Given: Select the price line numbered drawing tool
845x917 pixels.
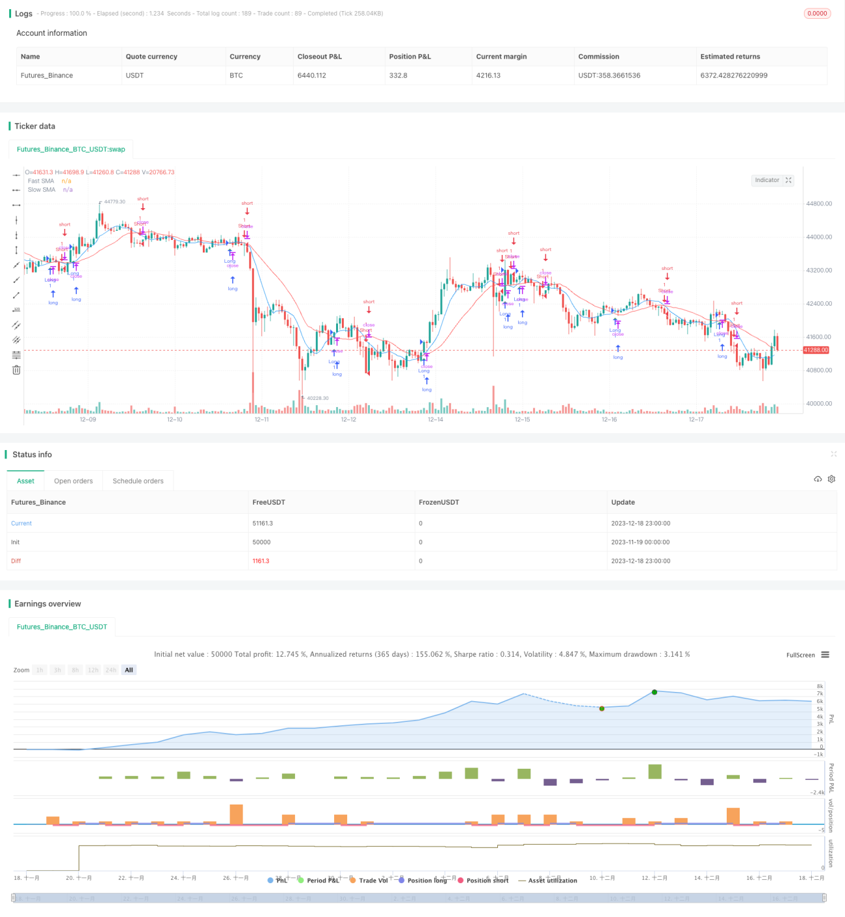Looking at the screenshot, I should coord(16,310).
